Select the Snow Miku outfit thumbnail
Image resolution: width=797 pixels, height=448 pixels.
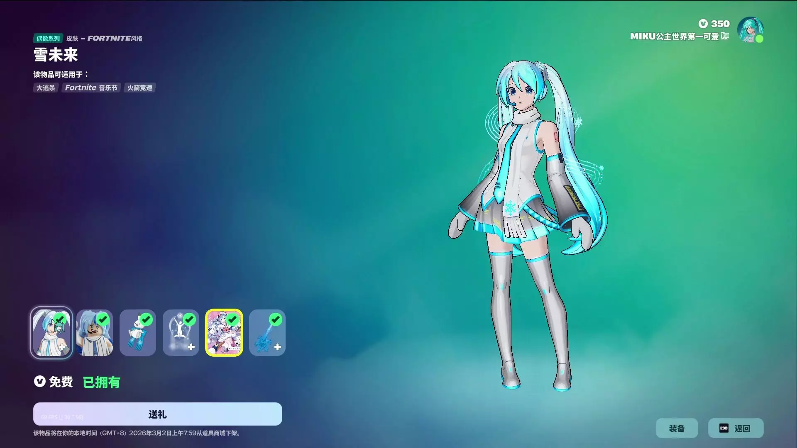[51, 333]
